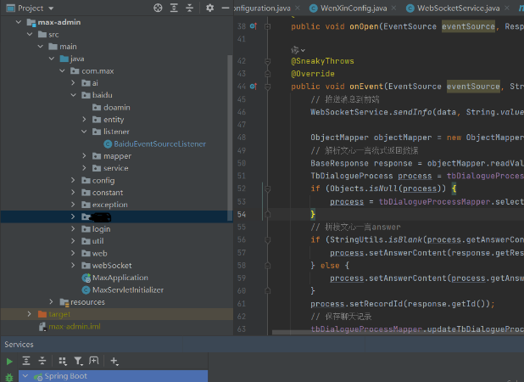Expand the service package
Screen dimensions: 524x382
click(x=84, y=168)
